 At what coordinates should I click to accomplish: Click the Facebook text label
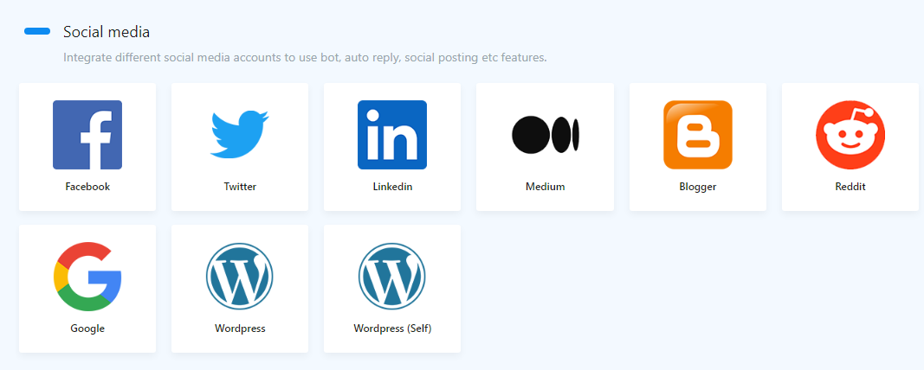click(87, 186)
